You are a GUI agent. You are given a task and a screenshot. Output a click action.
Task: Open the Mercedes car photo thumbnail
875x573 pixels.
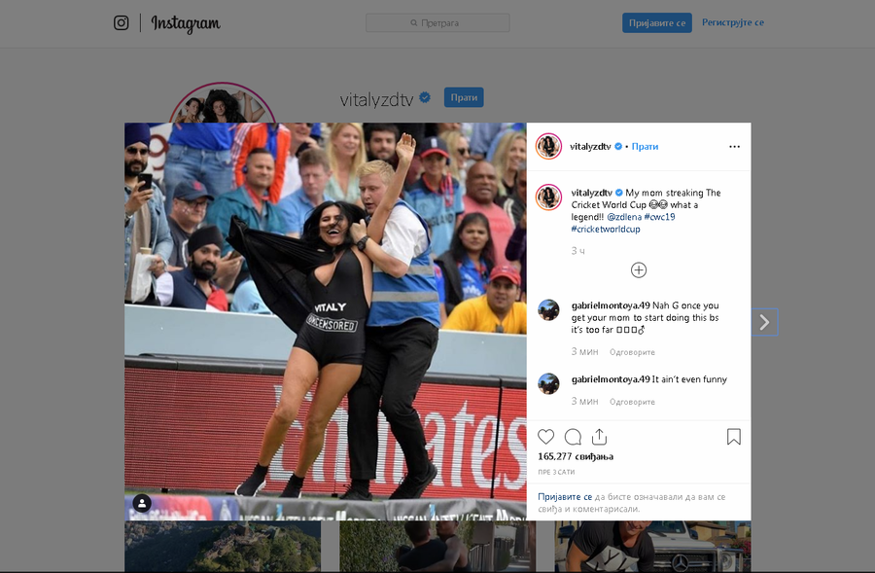[652, 546]
